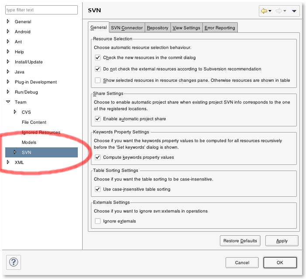Toggle the 'Ignore externals' checkbox

coord(98,221)
